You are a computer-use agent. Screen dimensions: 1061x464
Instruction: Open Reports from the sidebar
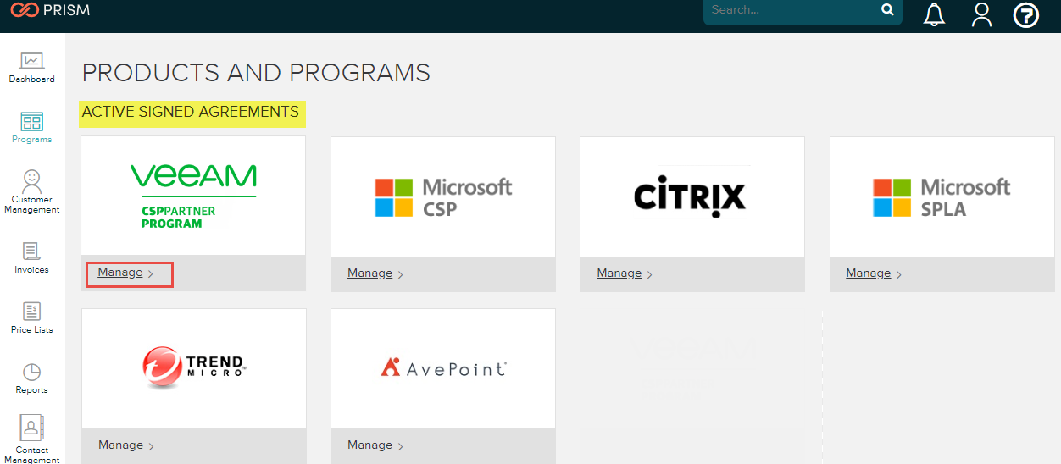tap(32, 378)
